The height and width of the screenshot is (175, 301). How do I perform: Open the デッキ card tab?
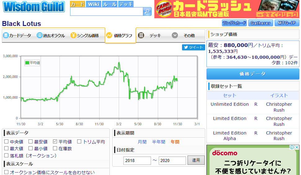click(x=150, y=36)
